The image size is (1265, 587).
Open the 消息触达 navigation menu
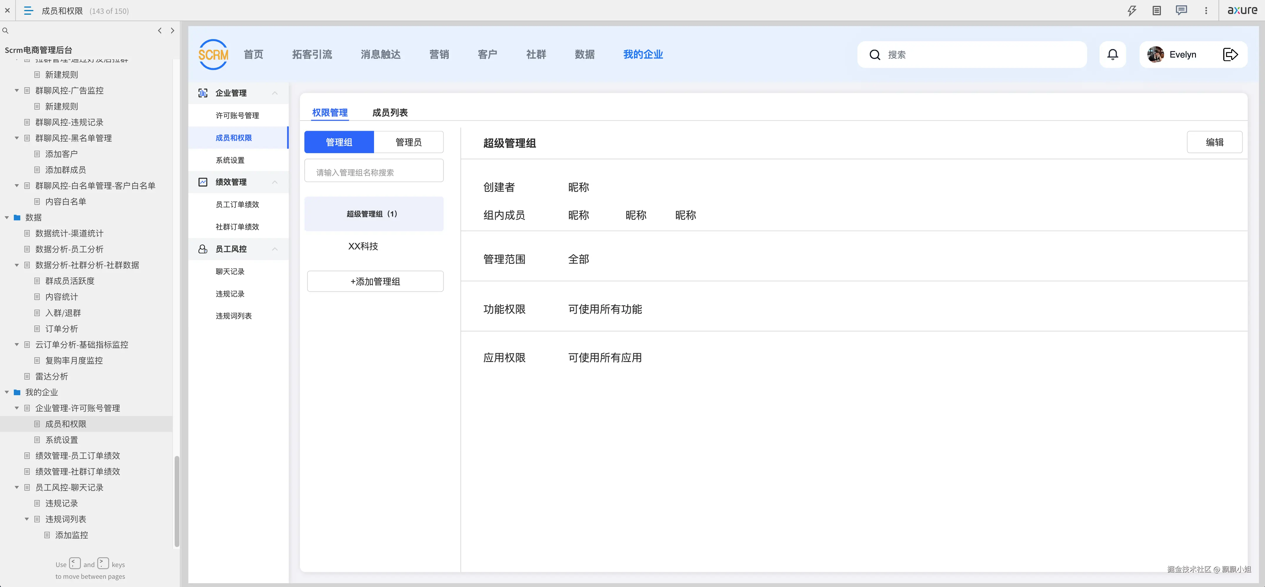click(x=380, y=54)
